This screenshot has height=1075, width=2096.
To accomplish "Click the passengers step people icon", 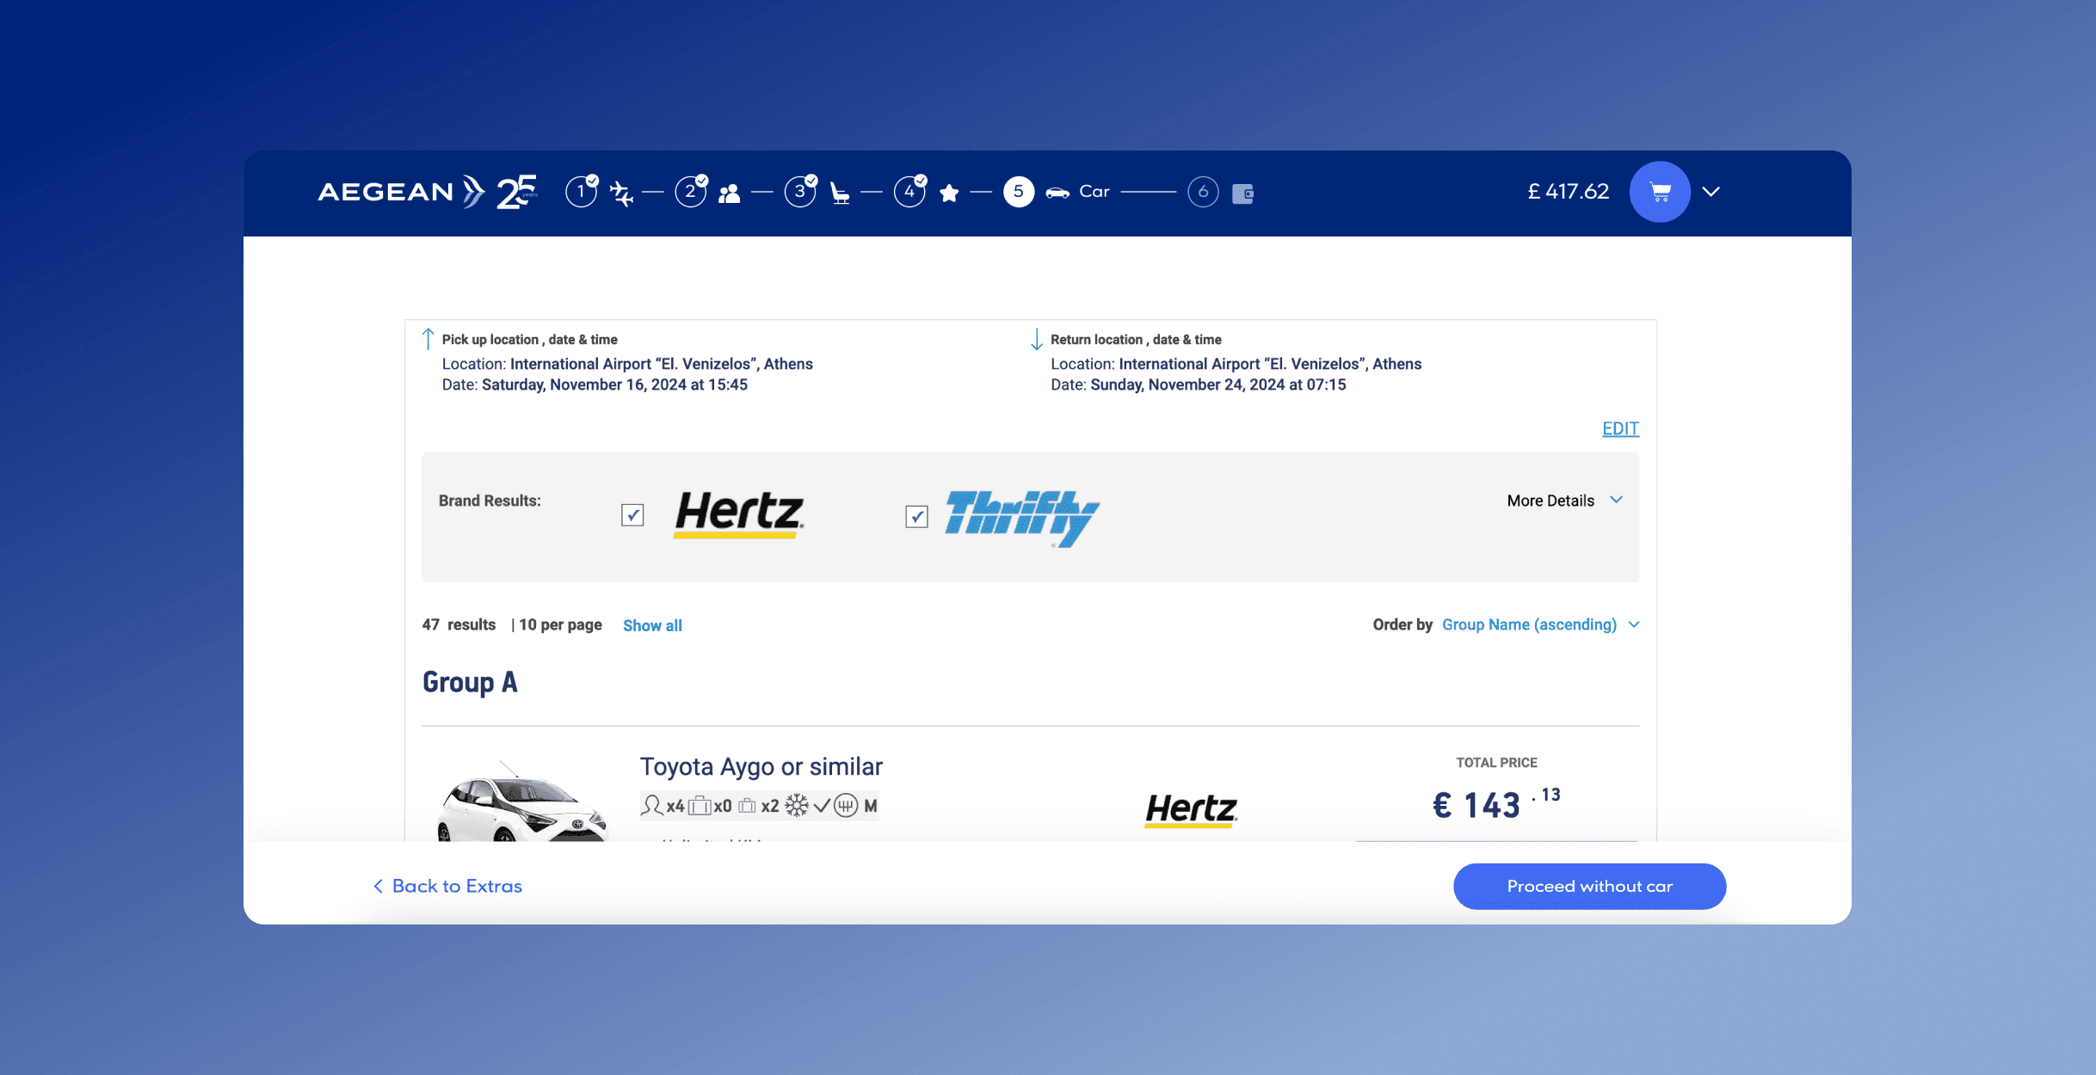I will (729, 193).
